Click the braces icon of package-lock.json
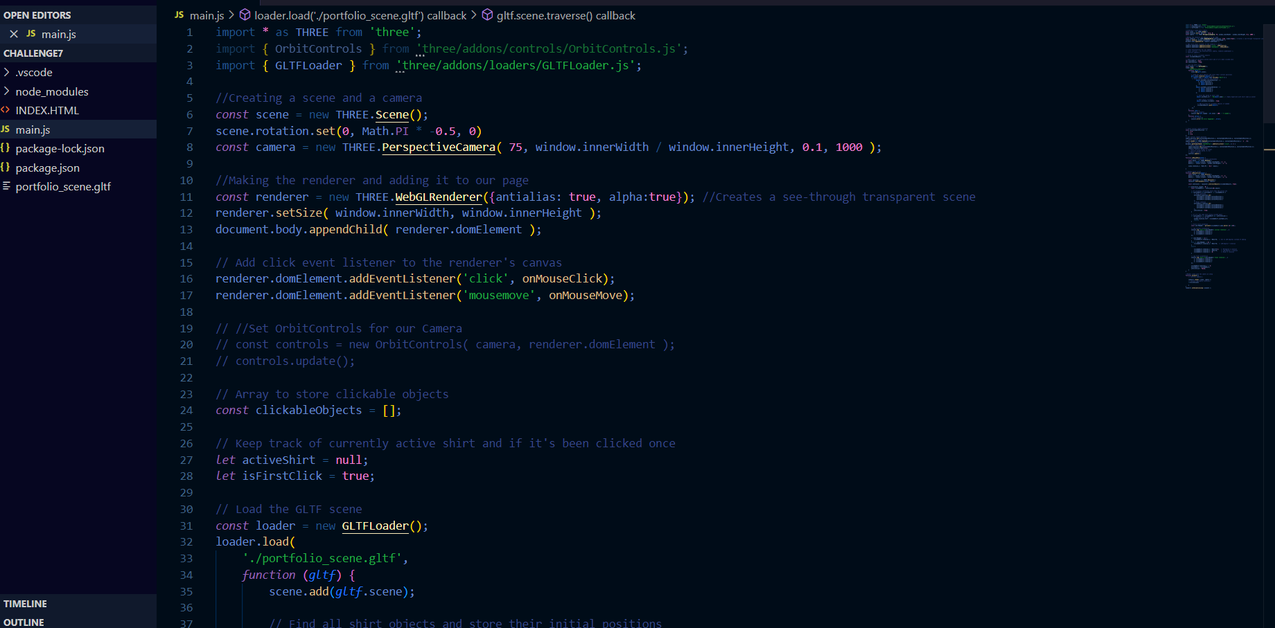Screen dimensions: 1275x628 [x=6, y=148]
